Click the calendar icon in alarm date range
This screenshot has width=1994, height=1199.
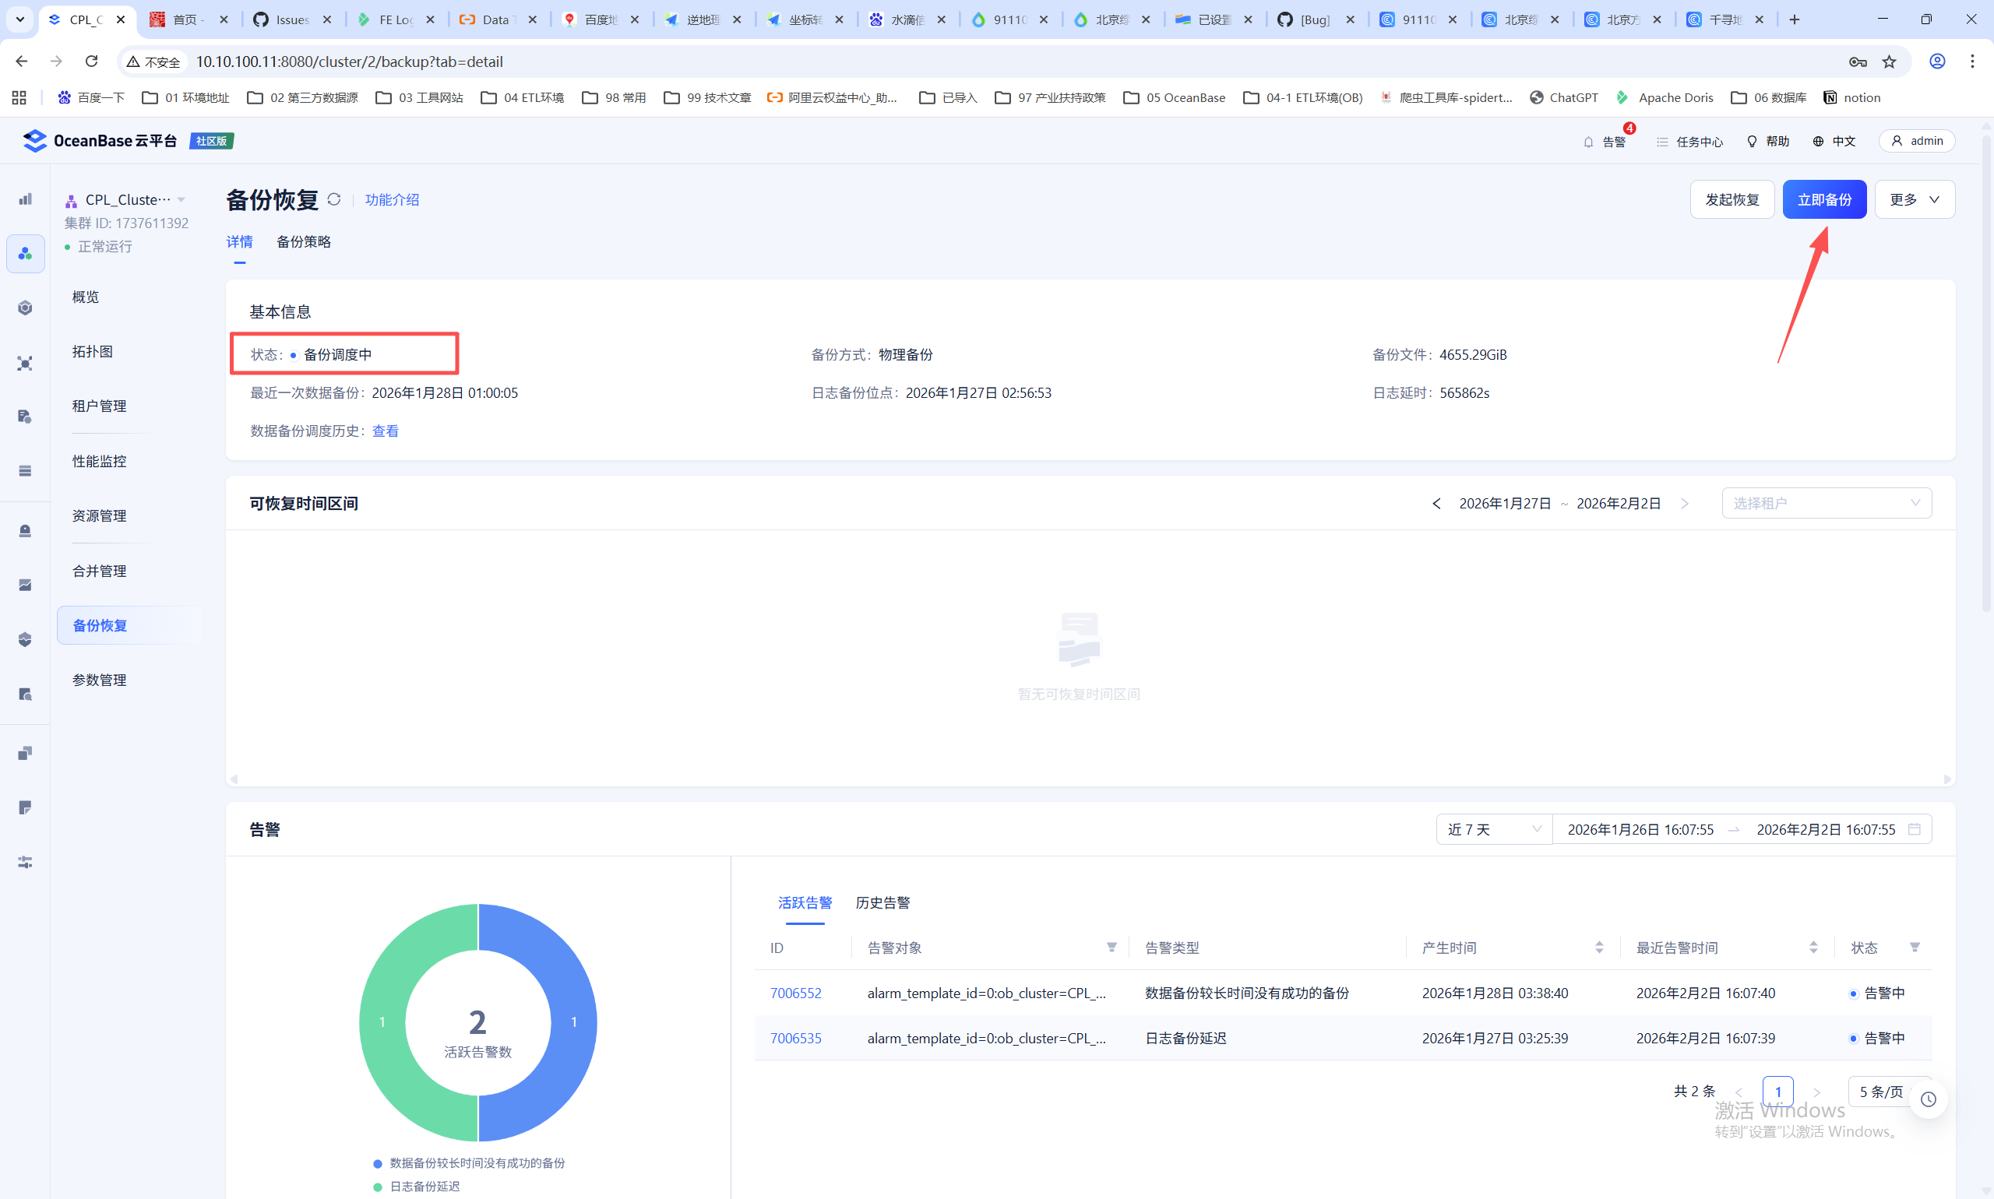(1914, 830)
